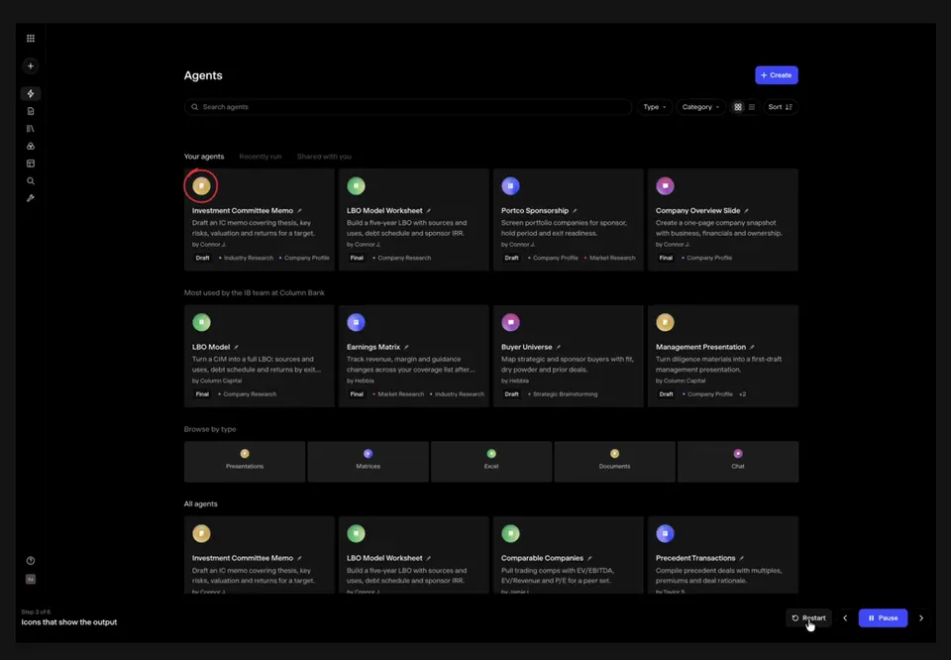
Task: Switch to the Recently run tab
Action: coord(261,157)
